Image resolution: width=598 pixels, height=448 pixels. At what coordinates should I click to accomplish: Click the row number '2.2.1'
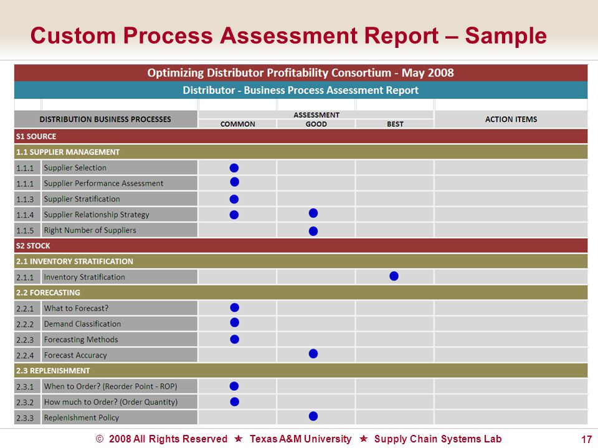click(25, 309)
